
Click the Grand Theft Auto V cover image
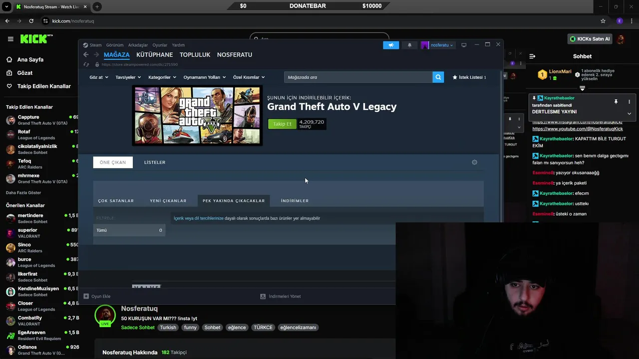point(197,115)
